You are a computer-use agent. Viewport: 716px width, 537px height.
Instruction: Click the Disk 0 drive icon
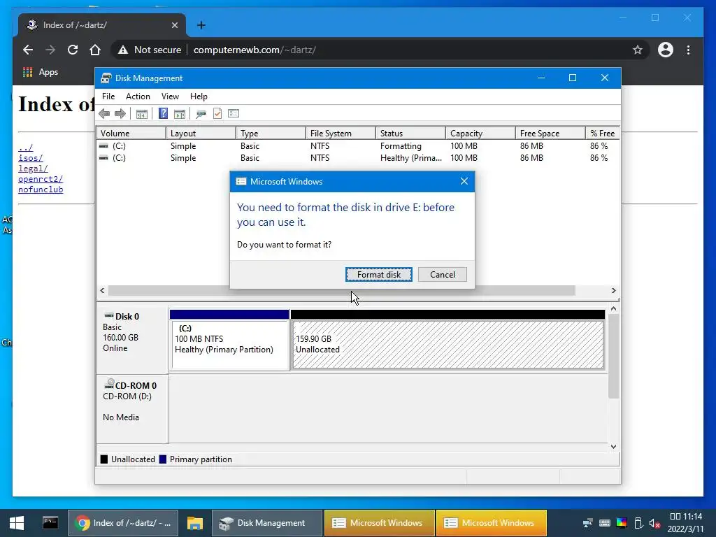click(x=108, y=315)
